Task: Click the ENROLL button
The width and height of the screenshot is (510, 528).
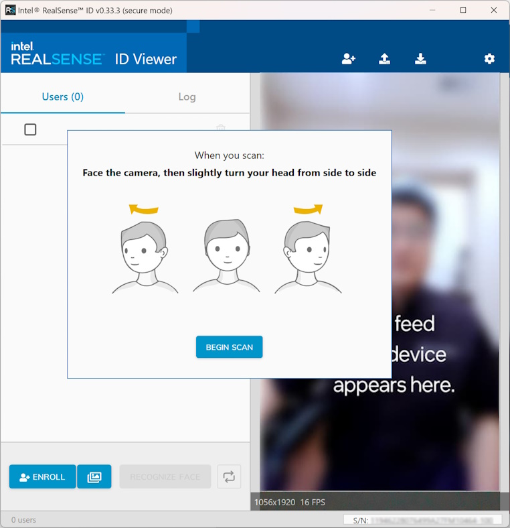Action: click(43, 476)
